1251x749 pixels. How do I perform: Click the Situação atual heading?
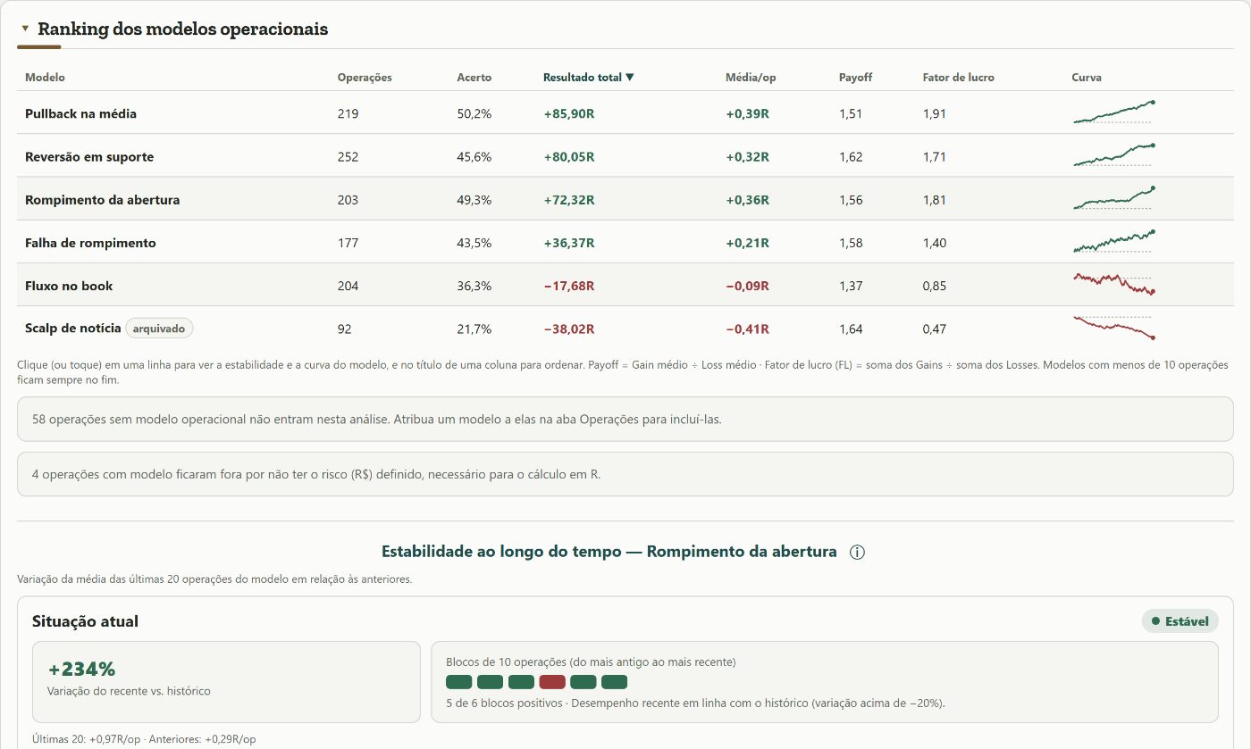tap(85, 621)
